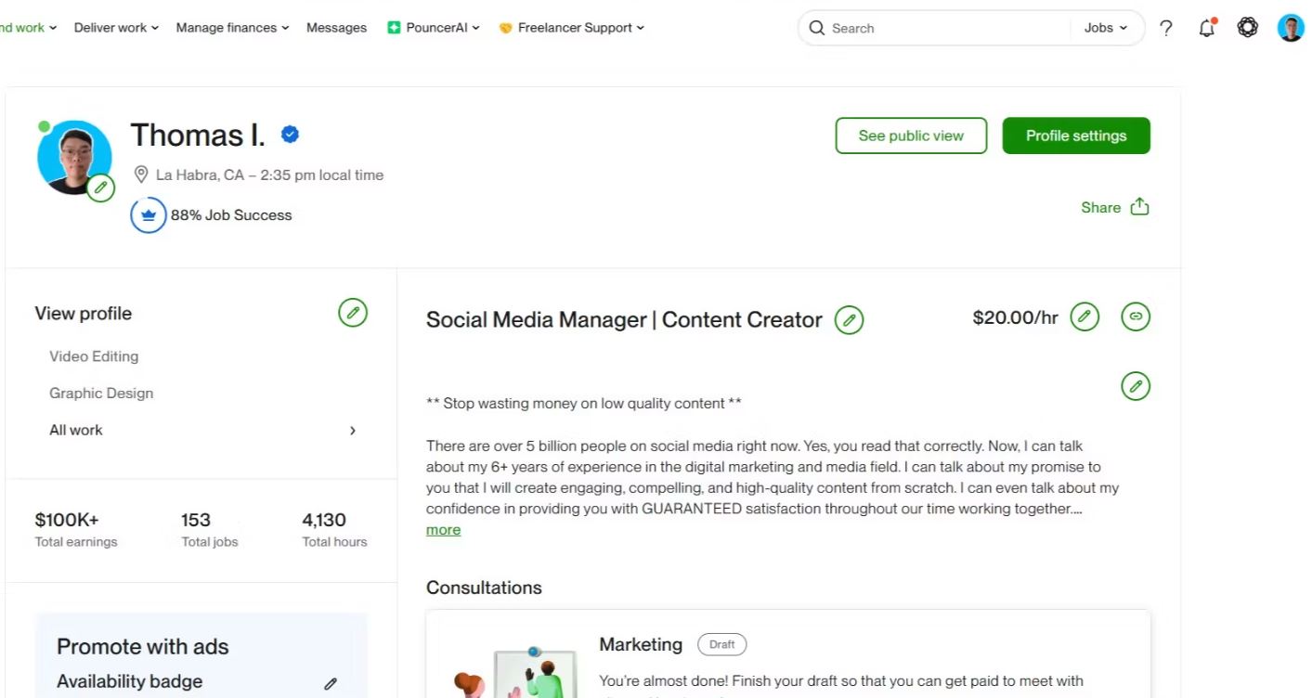Open the Share option next to Profile settings
This screenshot has height=698, width=1312.
tap(1113, 207)
